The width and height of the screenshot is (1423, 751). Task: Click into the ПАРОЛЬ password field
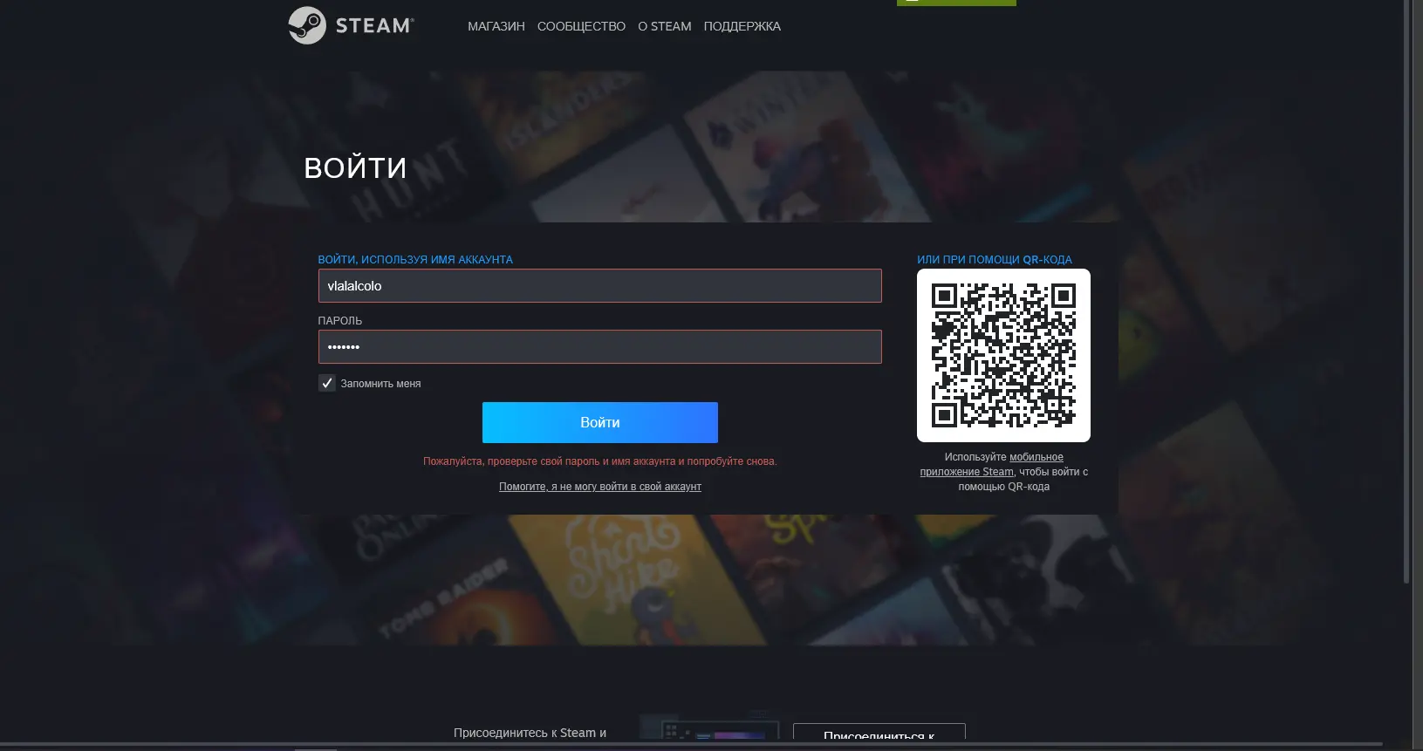[599, 347]
